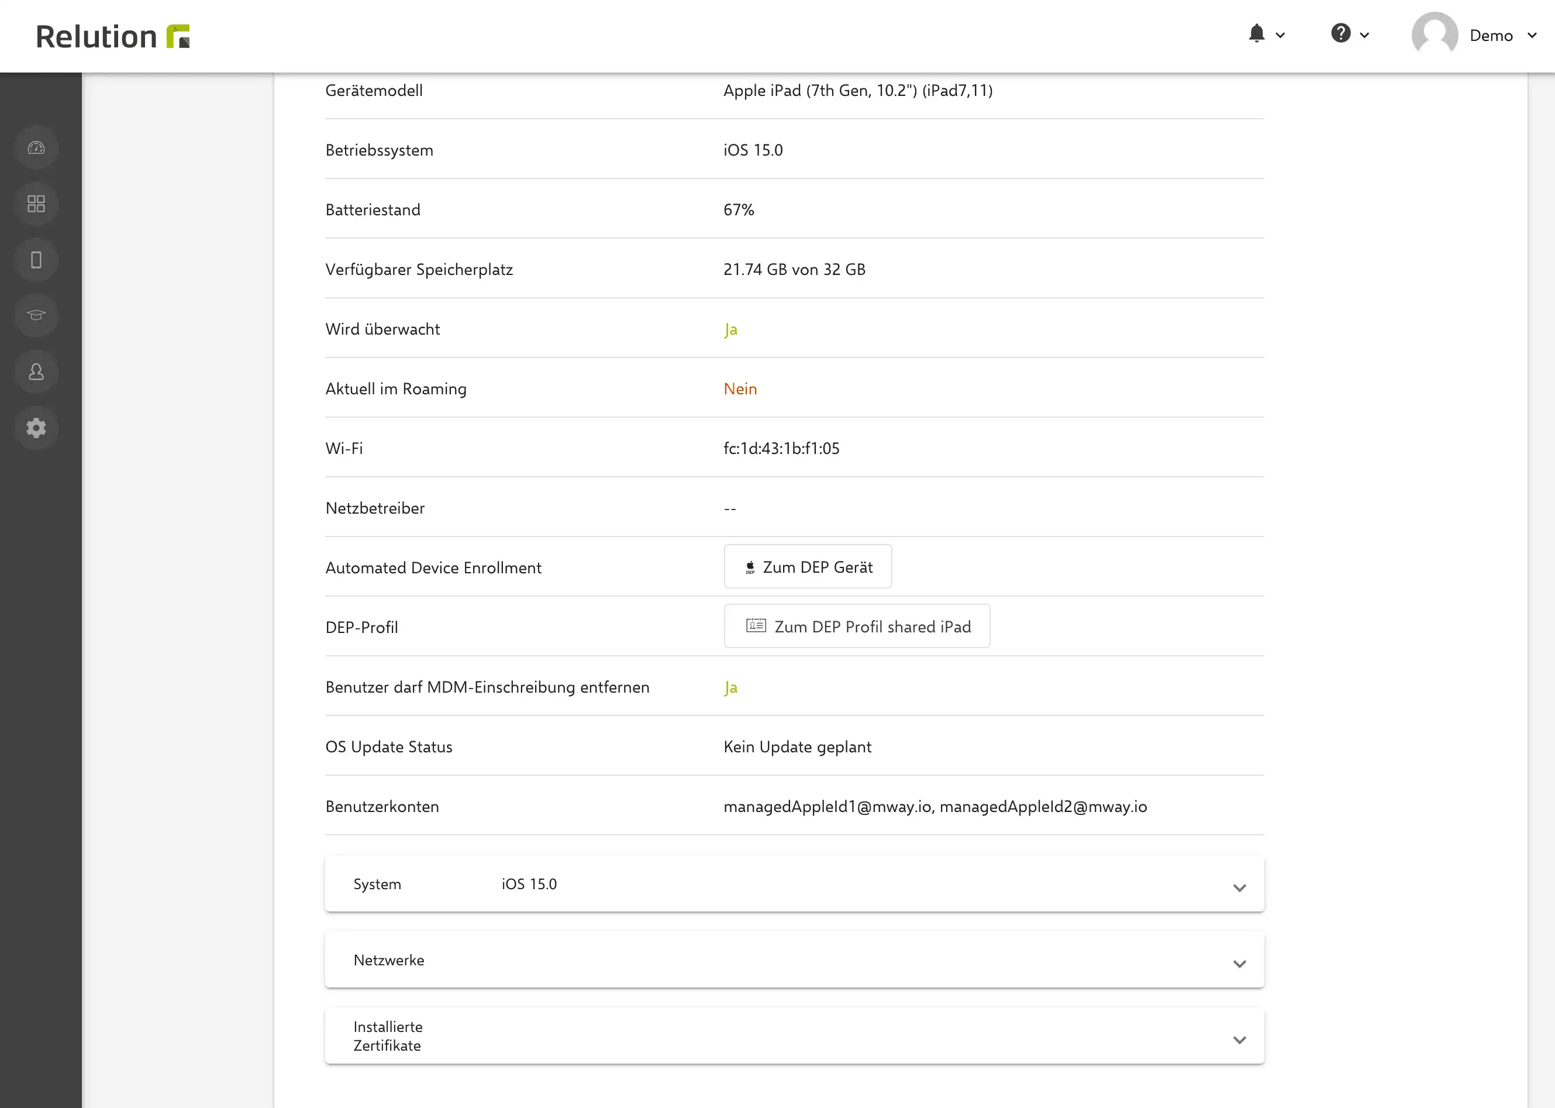Open the dashboard gauge sidebar icon

point(36,148)
